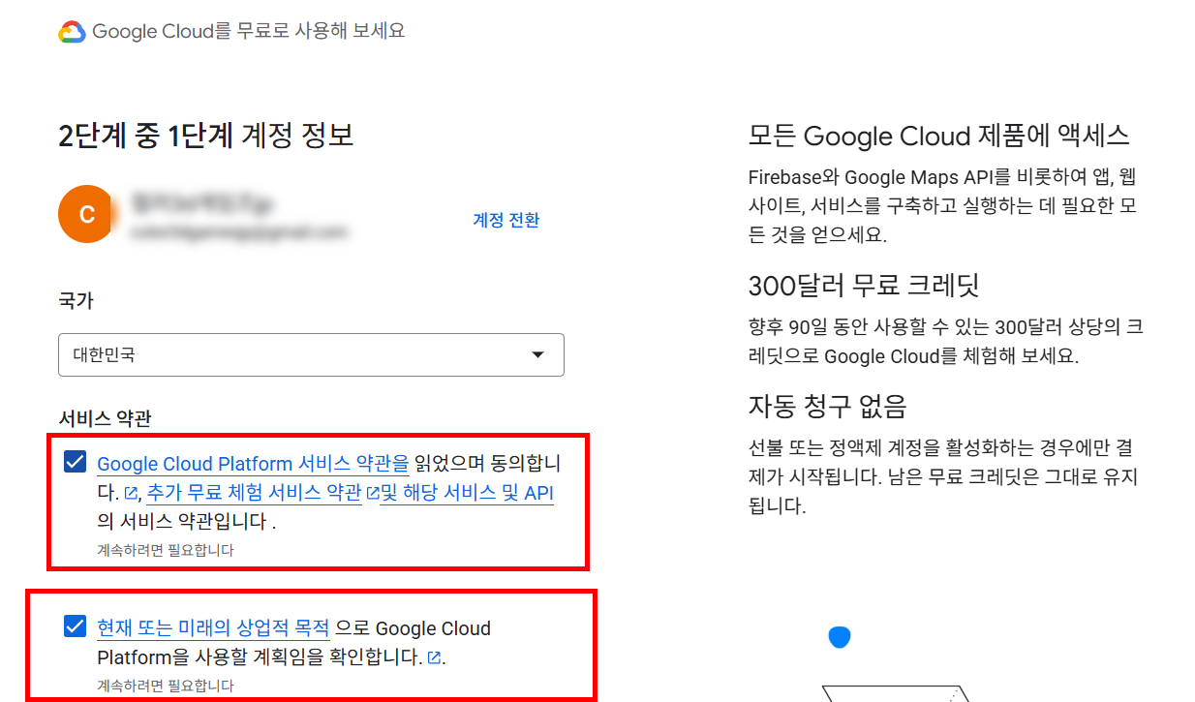The height and width of the screenshot is (702, 1195).
Task: Click 모든 Google Cloud 제품에 액세스 heading
Action: click(939, 136)
